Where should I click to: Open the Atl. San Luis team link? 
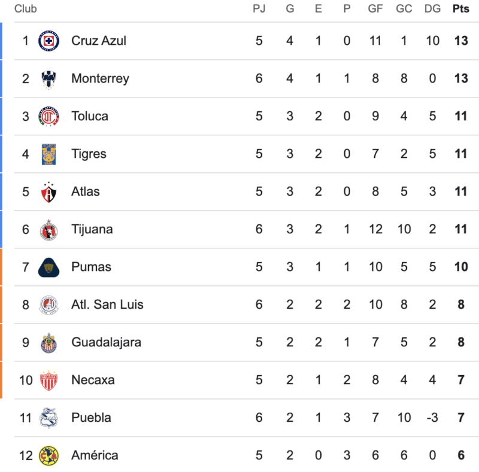107,304
